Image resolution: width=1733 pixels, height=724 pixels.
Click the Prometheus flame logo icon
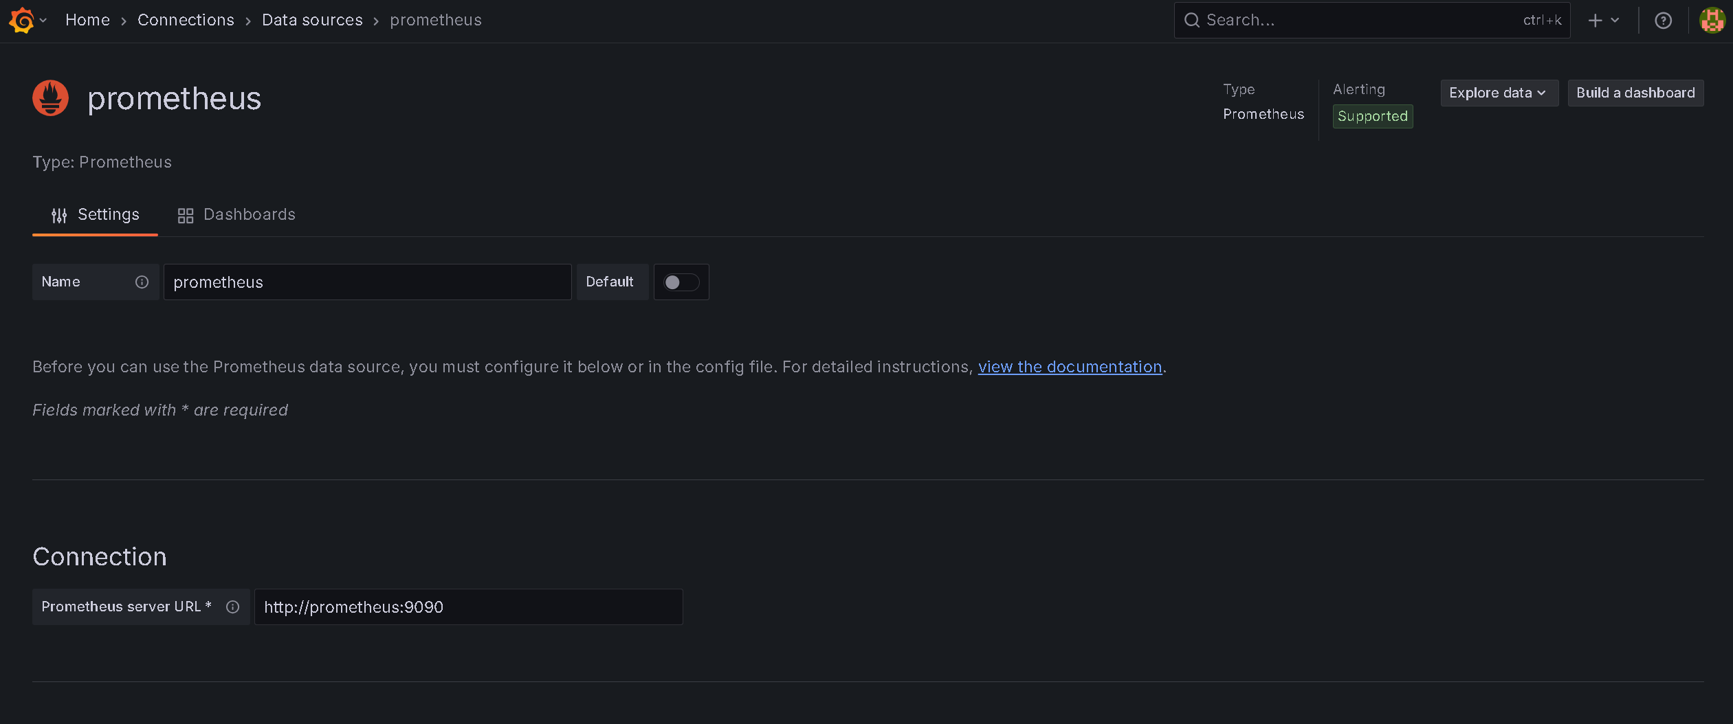51,98
